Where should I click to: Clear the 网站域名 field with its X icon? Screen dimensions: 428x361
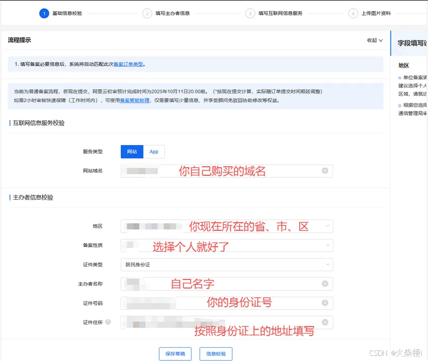click(325, 171)
